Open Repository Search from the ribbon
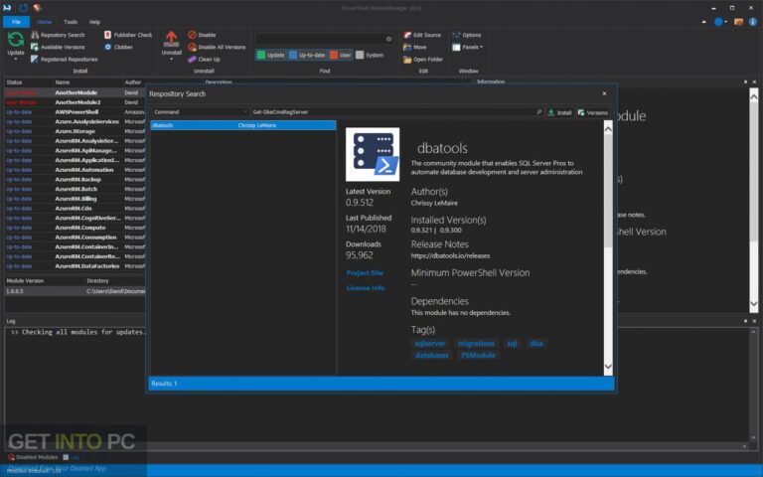The image size is (763, 477). pos(58,35)
